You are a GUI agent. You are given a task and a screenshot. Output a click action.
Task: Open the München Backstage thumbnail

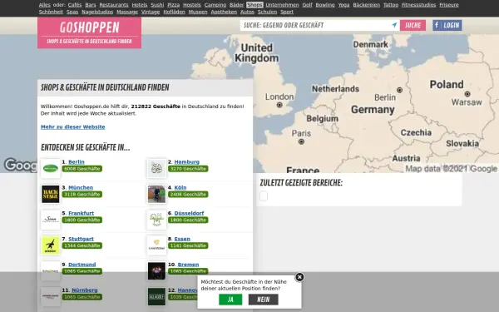(x=51, y=194)
